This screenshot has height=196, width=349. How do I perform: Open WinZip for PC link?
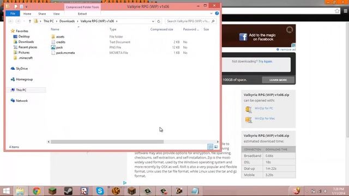click(x=264, y=108)
